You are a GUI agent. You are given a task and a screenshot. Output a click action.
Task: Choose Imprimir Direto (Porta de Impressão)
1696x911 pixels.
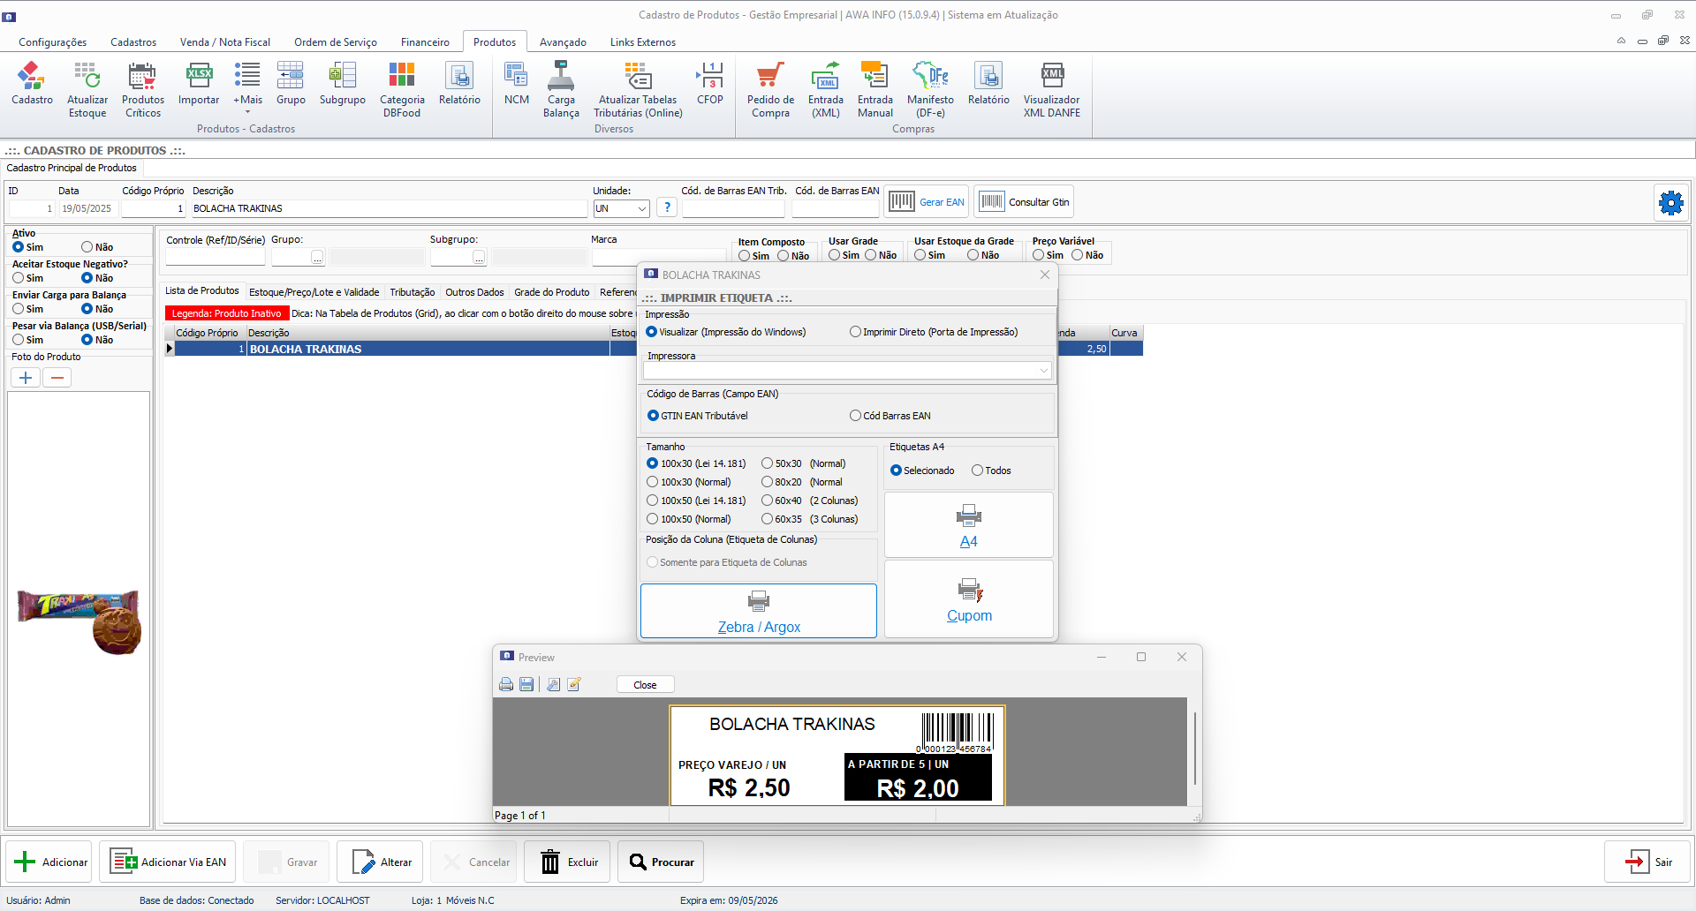click(934, 332)
